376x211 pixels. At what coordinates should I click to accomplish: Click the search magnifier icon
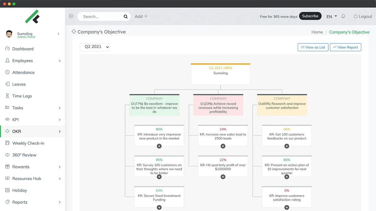pos(125,16)
